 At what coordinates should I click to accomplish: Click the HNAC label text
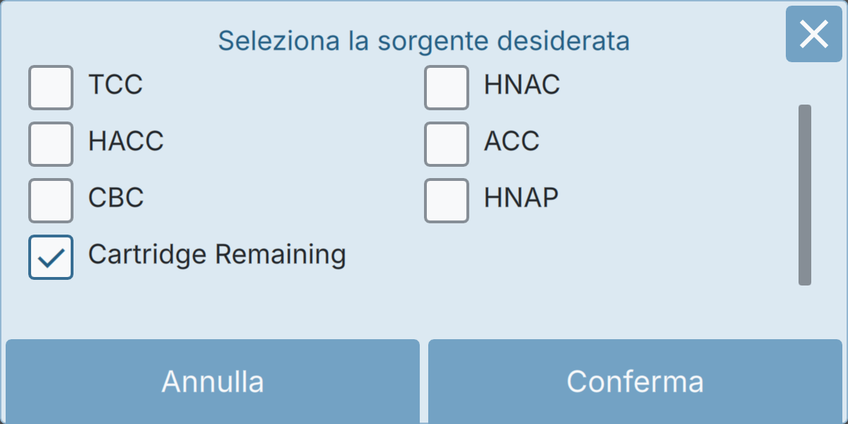pyautogui.click(x=522, y=85)
